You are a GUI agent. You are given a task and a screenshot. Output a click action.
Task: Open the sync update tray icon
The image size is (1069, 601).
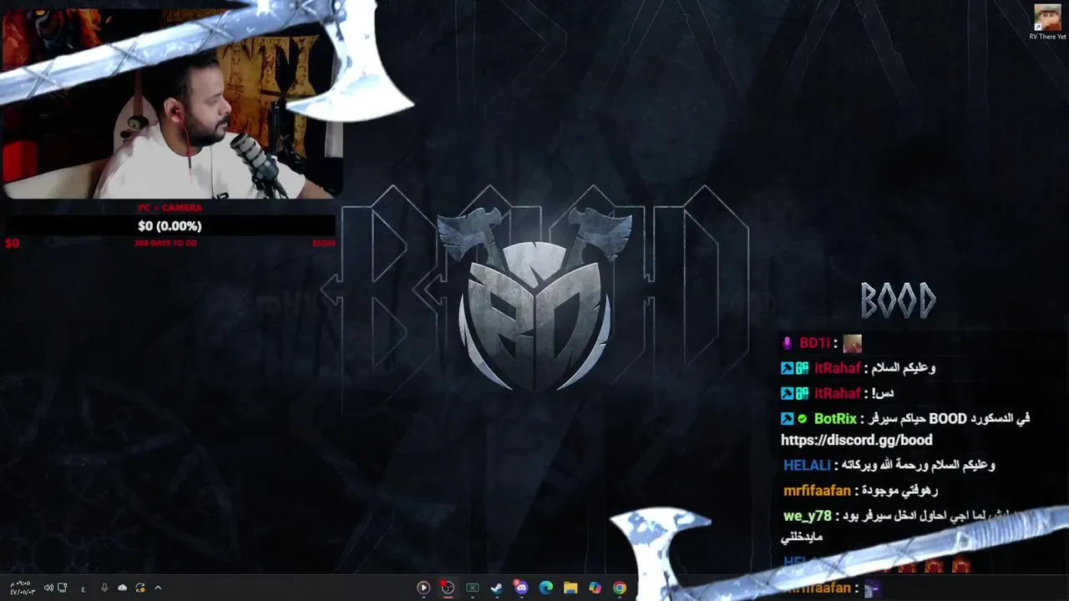(140, 588)
